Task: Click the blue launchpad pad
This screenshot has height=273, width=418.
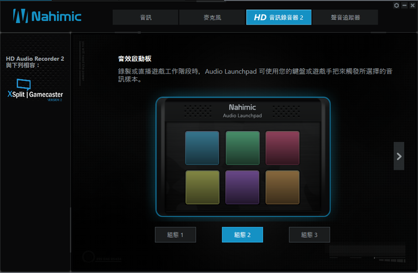Action: point(202,148)
